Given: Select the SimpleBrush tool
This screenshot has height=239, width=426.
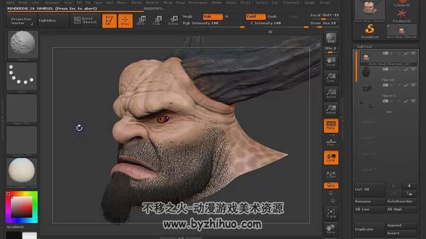Looking at the screenshot, I should [x=370, y=31].
